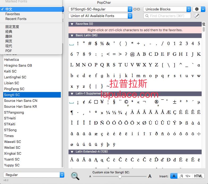Click the character grid vertical scrollbar
This screenshot has width=208, height=184.
[204, 29]
